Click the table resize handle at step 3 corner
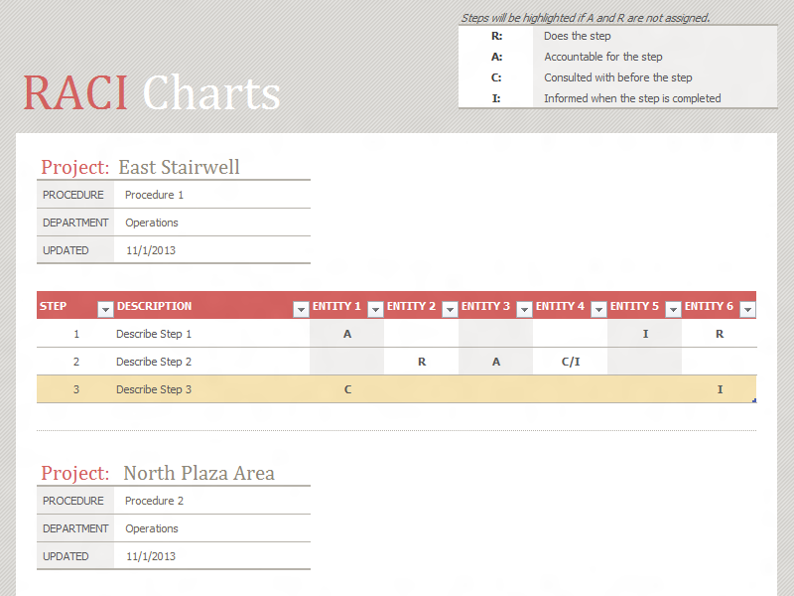 [754, 400]
